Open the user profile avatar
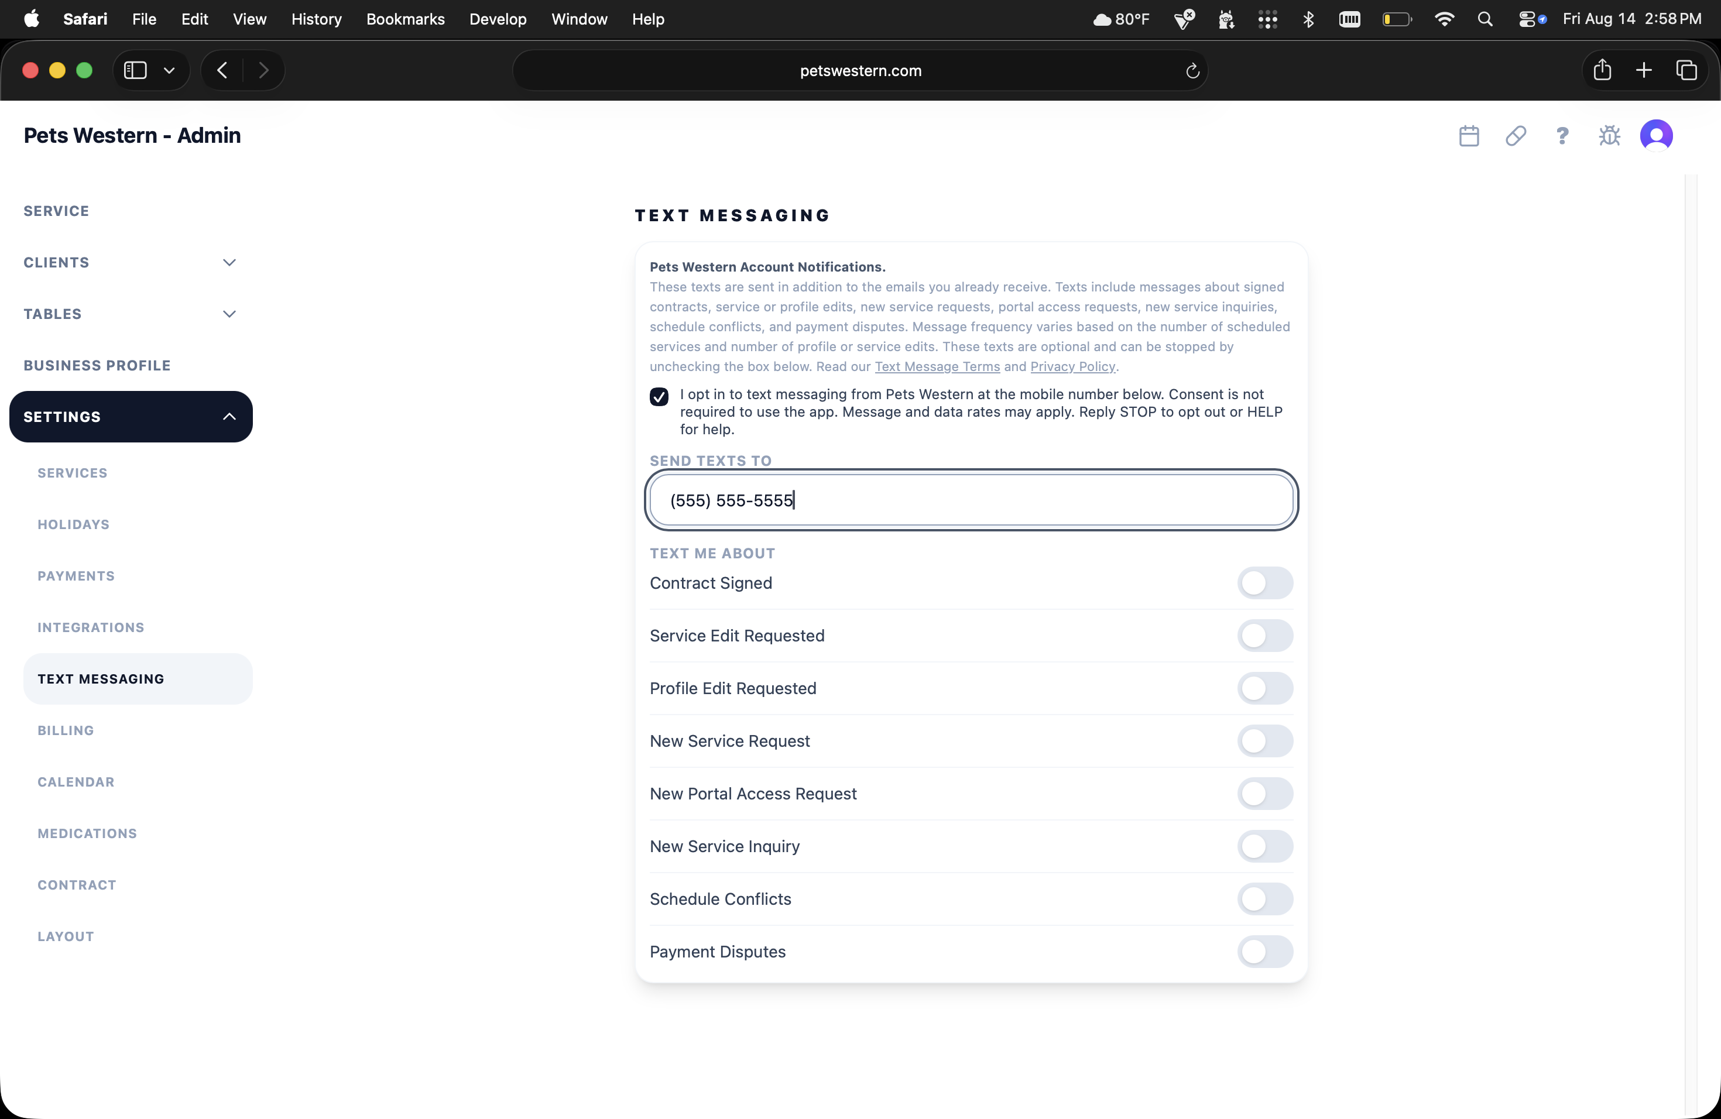 point(1656,135)
